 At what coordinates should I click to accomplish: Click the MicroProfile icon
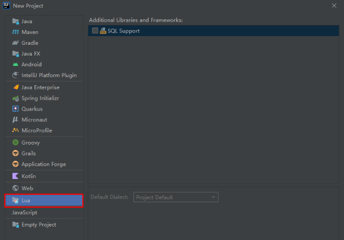tap(16, 131)
